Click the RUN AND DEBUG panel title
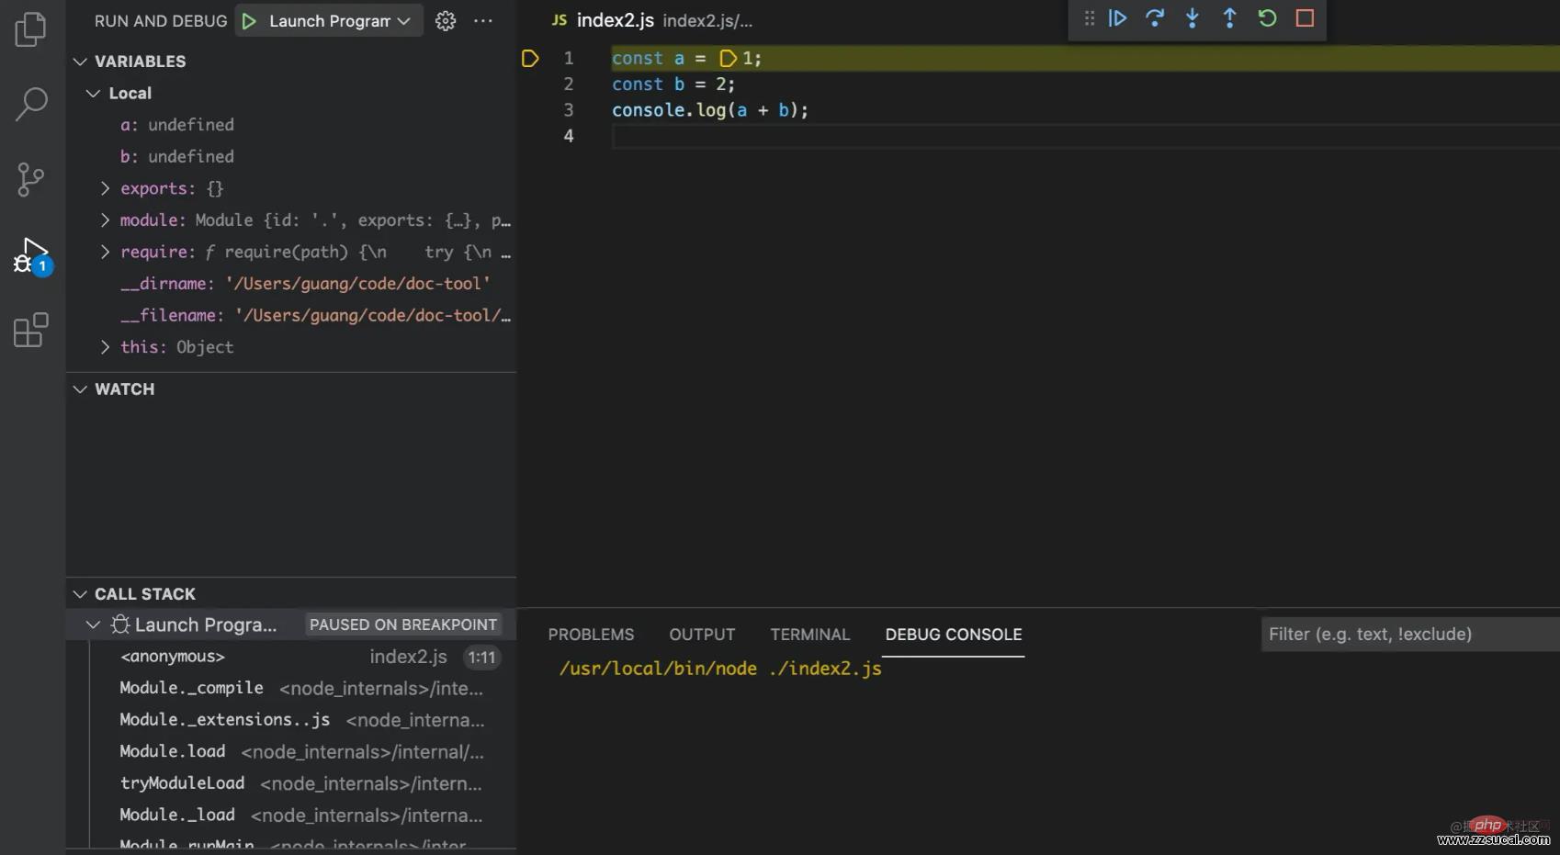This screenshot has height=855, width=1560. 161,21
